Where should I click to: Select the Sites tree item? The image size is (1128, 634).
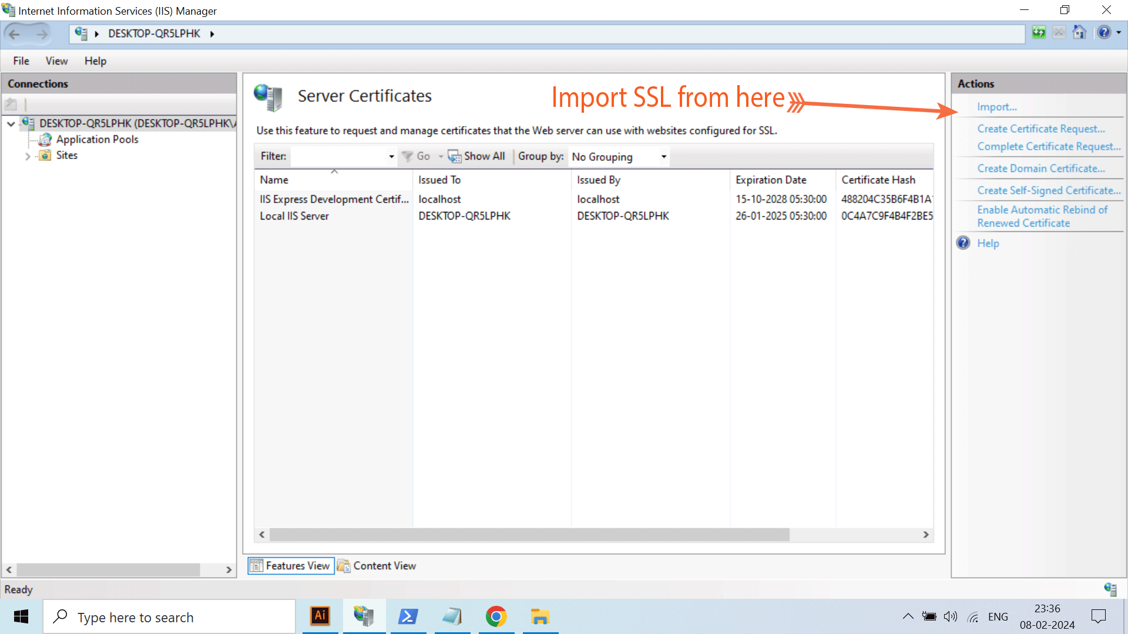67,156
